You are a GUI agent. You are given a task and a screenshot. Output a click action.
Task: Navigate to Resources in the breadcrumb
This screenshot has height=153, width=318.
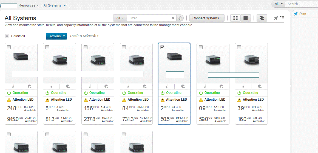tap(27, 5)
